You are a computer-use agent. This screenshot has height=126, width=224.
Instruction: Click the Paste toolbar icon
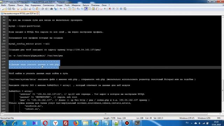point(37,9)
